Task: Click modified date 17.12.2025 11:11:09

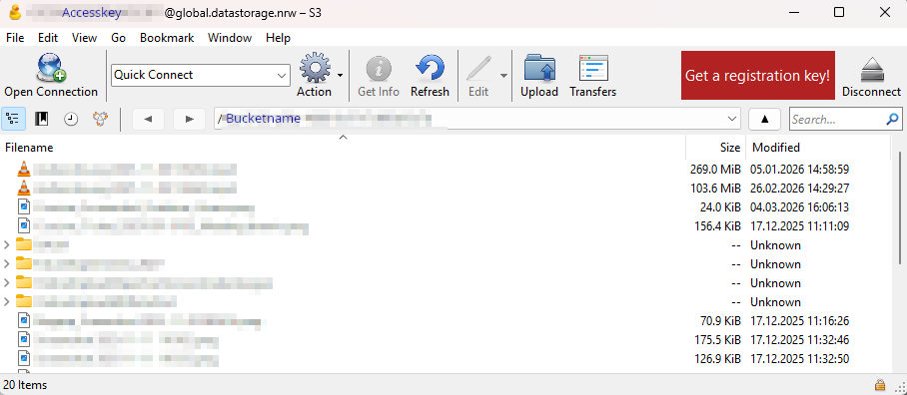Action: pyautogui.click(x=799, y=225)
